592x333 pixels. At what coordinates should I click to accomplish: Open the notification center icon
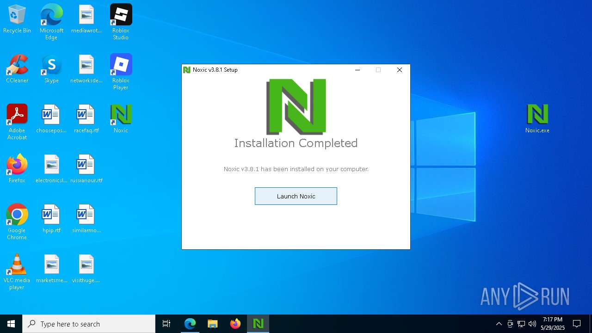click(577, 324)
